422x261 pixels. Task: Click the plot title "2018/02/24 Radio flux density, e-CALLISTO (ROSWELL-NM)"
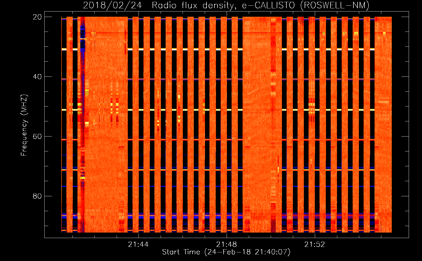(x=226, y=5)
